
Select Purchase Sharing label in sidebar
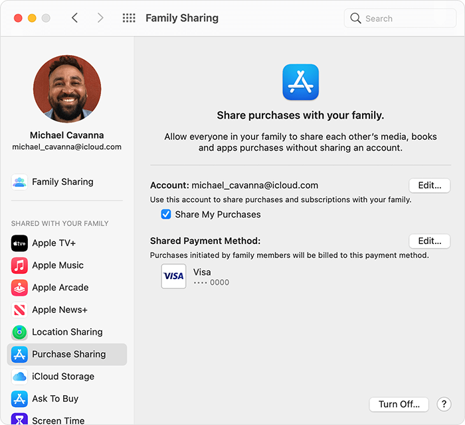coord(69,354)
